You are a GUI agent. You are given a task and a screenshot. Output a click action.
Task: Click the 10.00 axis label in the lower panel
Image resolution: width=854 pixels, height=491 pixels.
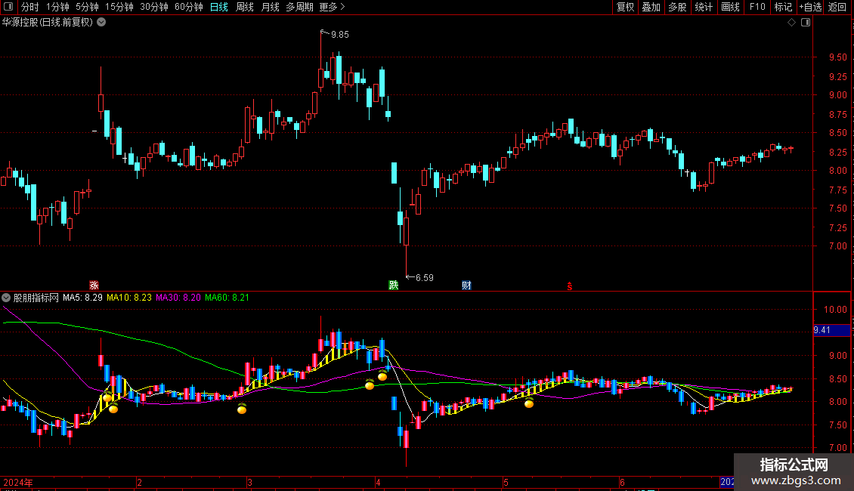(x=835, y=309)
